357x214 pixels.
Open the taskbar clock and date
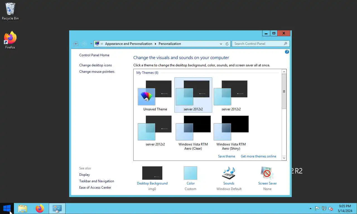345,208
